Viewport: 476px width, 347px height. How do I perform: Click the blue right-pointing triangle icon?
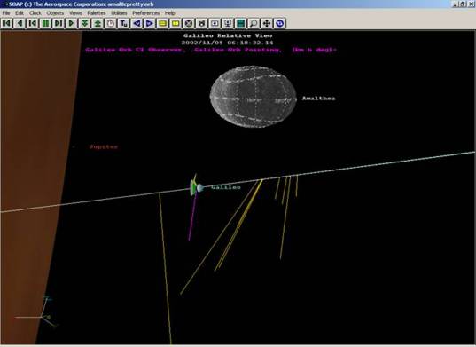click(x=149, y=23)
